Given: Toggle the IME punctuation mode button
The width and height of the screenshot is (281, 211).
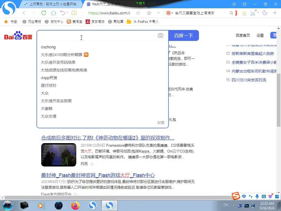Looking at the screenshot, I should pyautogui.click(x=251, y=196).
